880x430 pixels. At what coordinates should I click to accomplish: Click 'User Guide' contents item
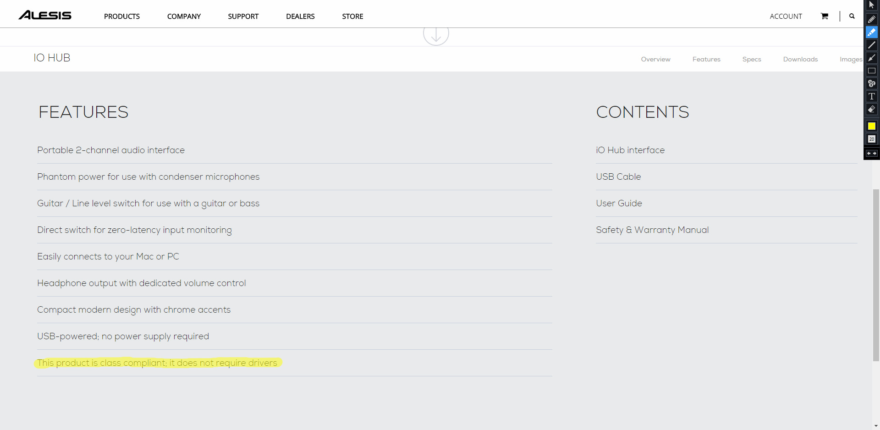tap(619, 203)
